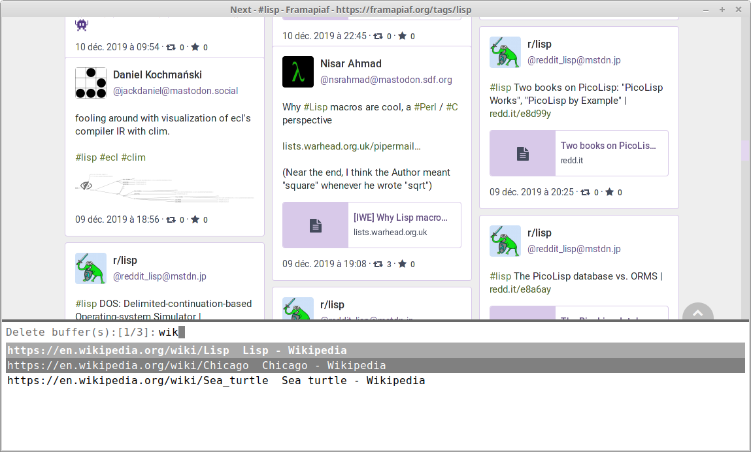Click the Delete buffer(s) minibuffer input

452,332
